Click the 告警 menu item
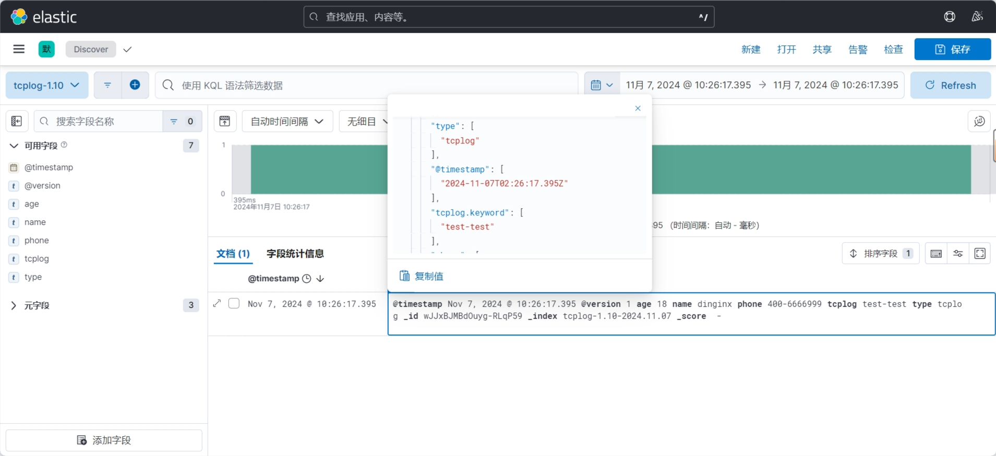Screen dimensions: 996x456 (858, 49)
